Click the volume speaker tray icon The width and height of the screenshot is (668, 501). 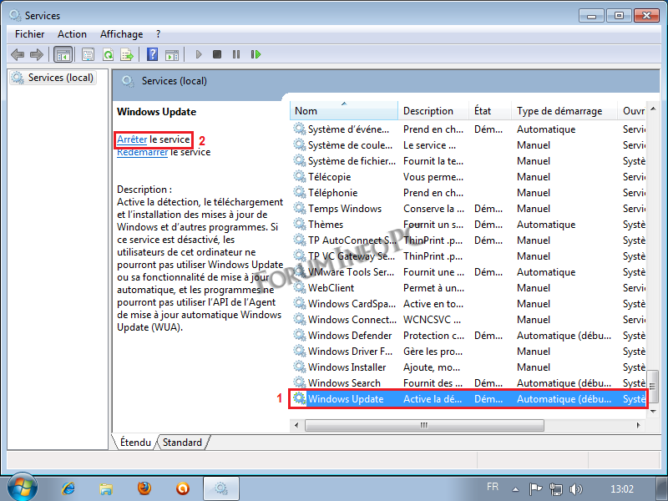pyautogui.click(x=575, y=489)
